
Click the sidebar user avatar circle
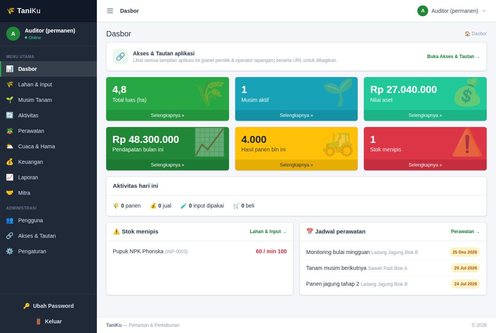pyautogui.click(x=13, y=34)
